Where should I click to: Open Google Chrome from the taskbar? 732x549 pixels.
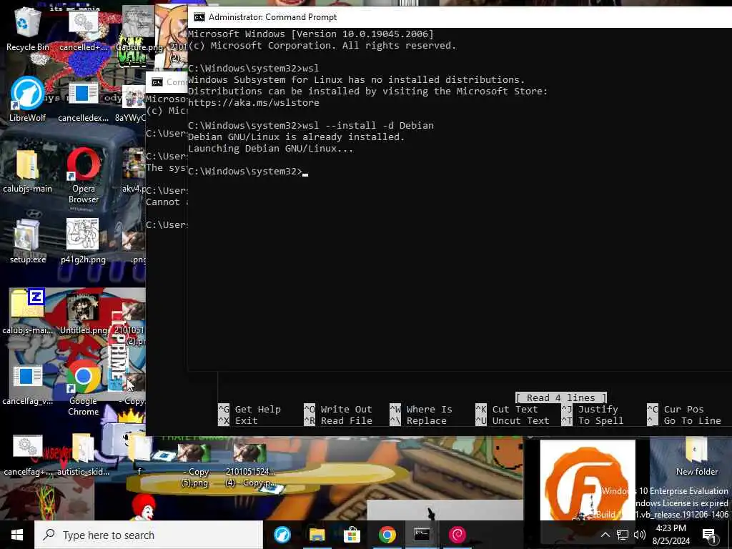(387, 535)
